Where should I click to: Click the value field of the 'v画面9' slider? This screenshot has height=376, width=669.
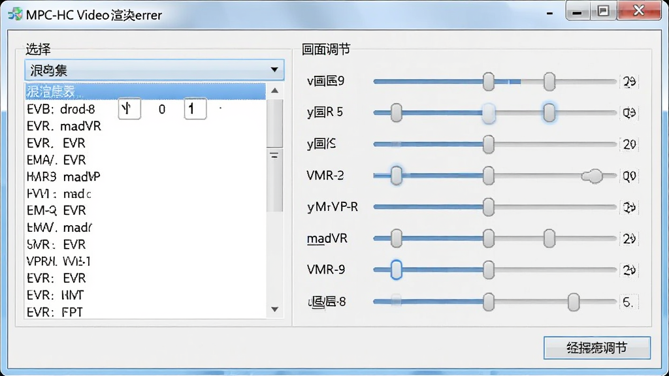click(629, 82)
